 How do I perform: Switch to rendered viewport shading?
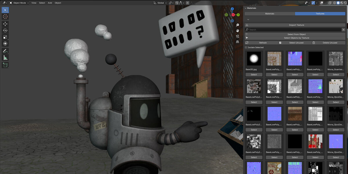pos(345,3)
